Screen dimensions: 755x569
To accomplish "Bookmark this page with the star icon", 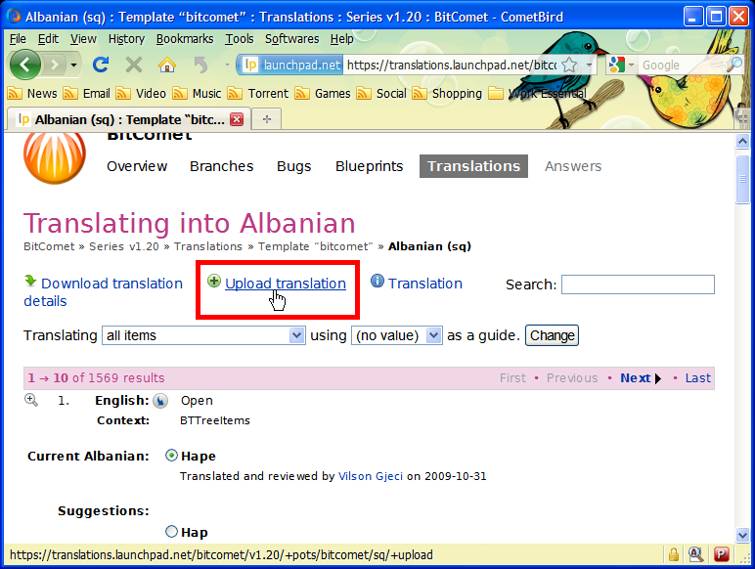I will coord(569,65).
